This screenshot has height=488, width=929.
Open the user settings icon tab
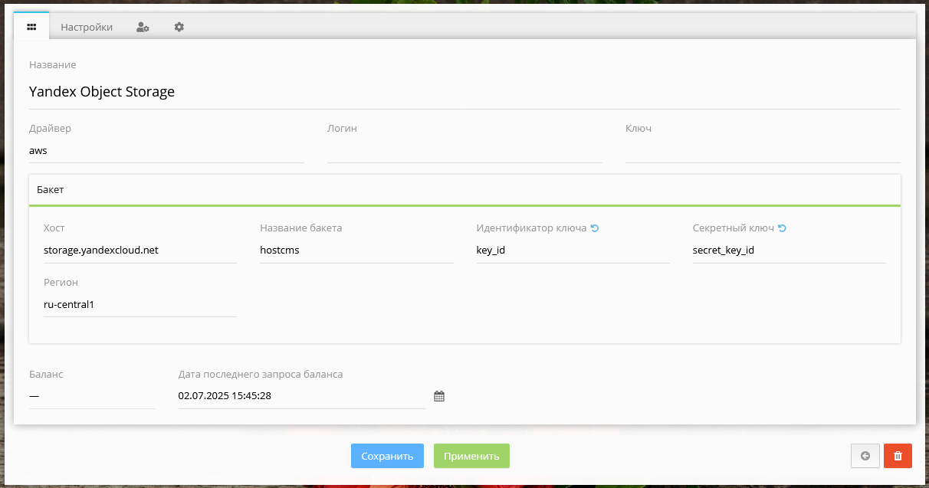click(143, 27)
